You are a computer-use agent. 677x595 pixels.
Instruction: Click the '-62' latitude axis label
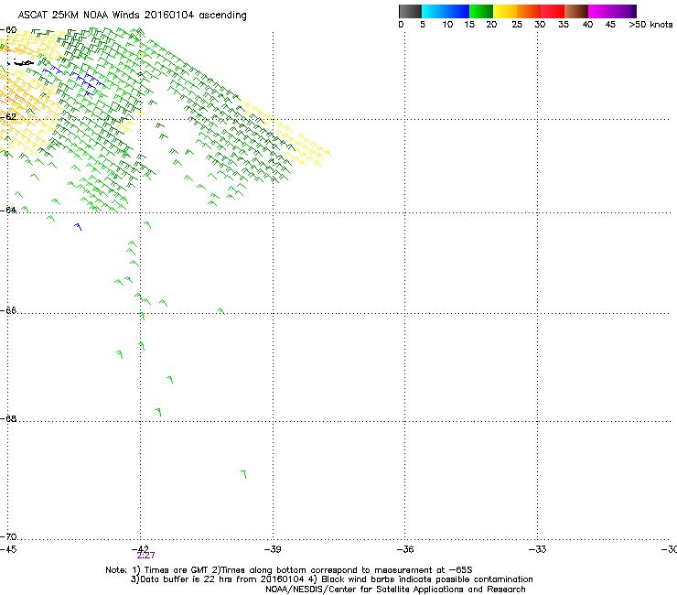(x=8, y=116)
